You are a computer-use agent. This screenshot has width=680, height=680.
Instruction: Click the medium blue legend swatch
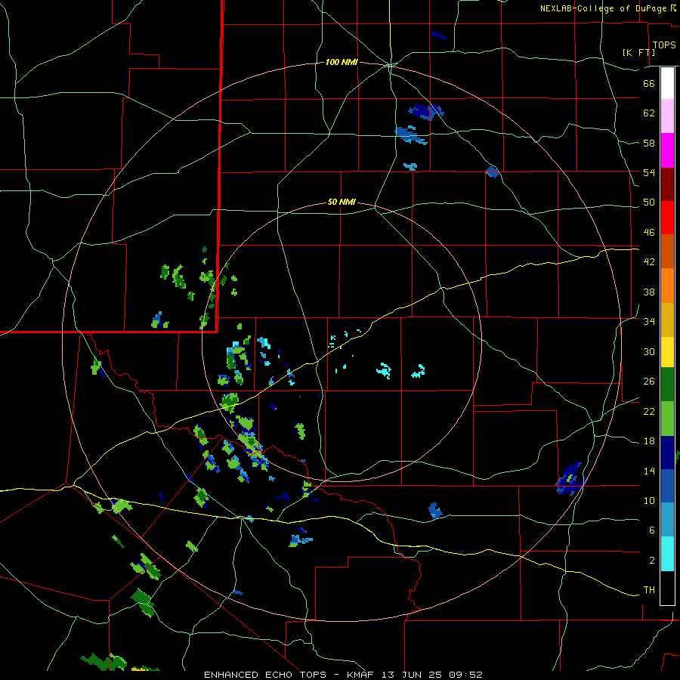coord(667,486)
